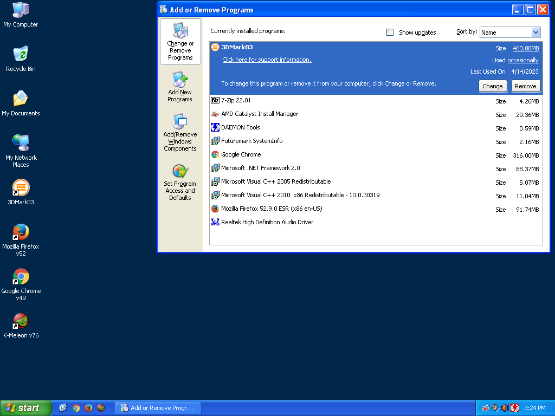The height and width of the screenshot is (416, 555).
Task: Click the 'Currently installed programs:' label
Action: click(248, 31)
